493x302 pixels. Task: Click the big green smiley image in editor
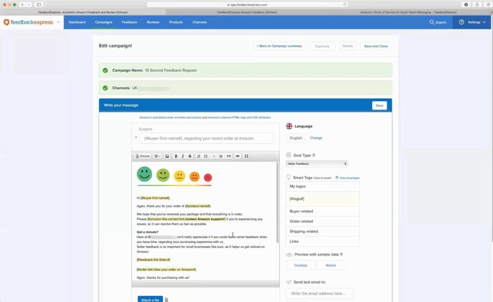[144, 174]
